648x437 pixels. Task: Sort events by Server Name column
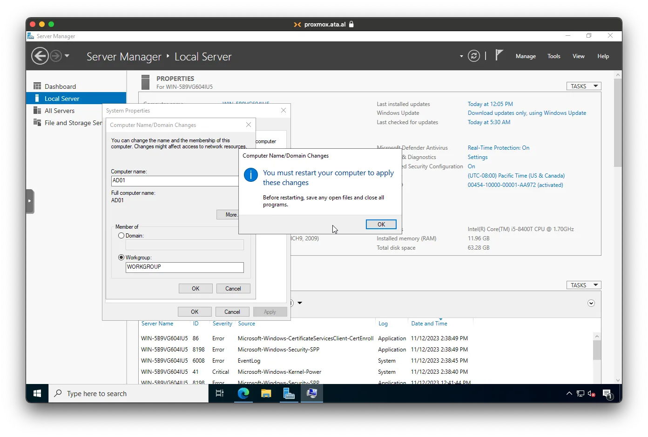[x=157, y=324]
